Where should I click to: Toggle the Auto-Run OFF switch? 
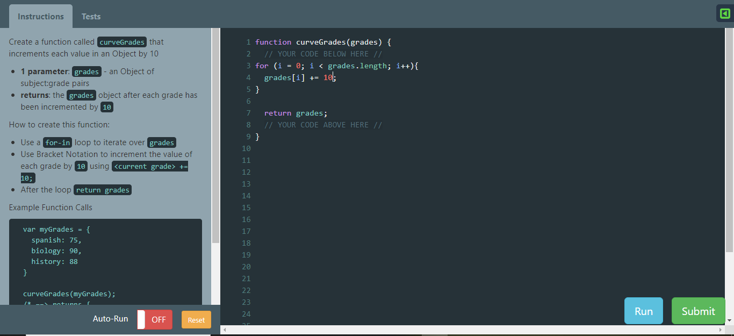(155, 319)
